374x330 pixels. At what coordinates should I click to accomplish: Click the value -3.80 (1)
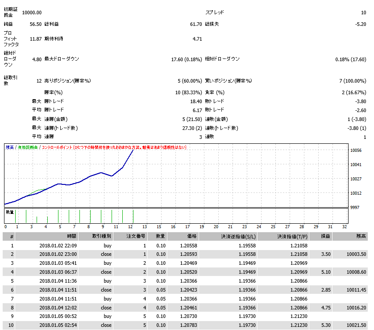click(x=357, y=128)
